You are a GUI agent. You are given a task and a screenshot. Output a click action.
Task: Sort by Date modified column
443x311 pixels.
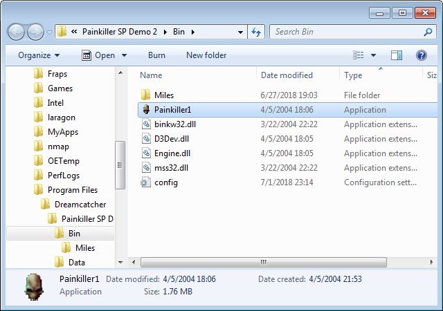(x=287, y=75)
